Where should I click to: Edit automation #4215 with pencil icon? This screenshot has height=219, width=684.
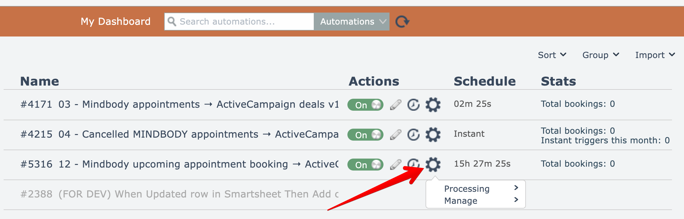click(x=395, y=135)
